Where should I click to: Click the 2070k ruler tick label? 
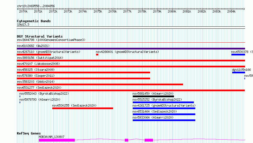tap(23, 11)
